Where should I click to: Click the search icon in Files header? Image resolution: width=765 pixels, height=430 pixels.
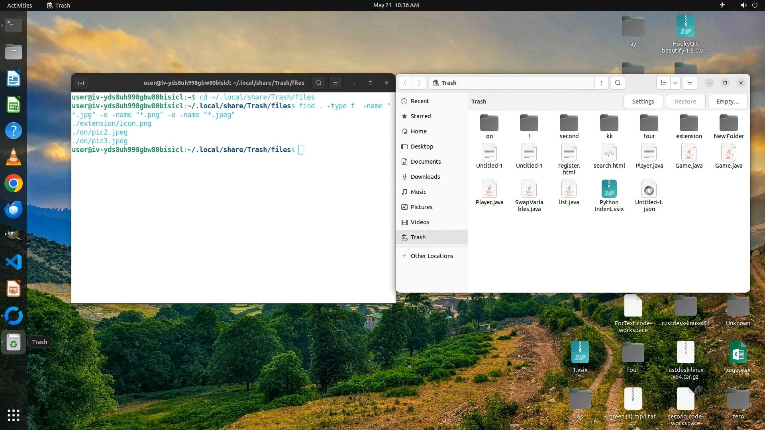[x=618, y=83]
